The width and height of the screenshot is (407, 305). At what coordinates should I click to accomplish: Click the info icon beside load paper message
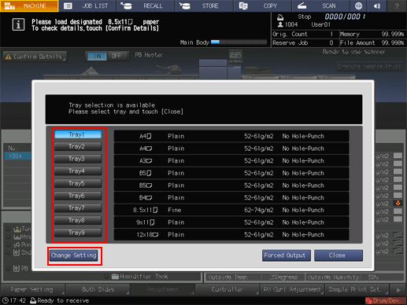(x=18, y=25)
